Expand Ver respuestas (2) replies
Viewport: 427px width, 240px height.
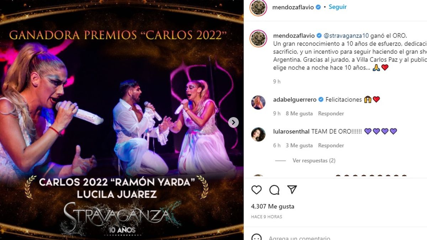[x=314, y=161]
